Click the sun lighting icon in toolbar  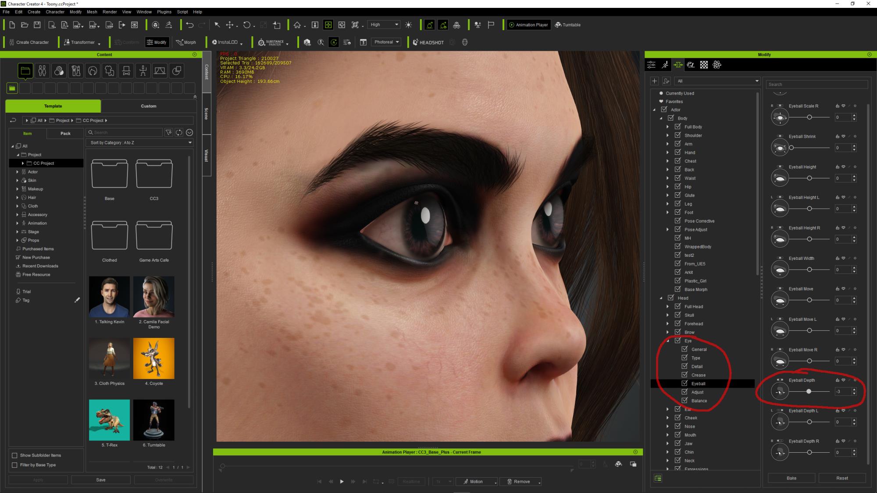pyautogui.click(x=409, y=25)
